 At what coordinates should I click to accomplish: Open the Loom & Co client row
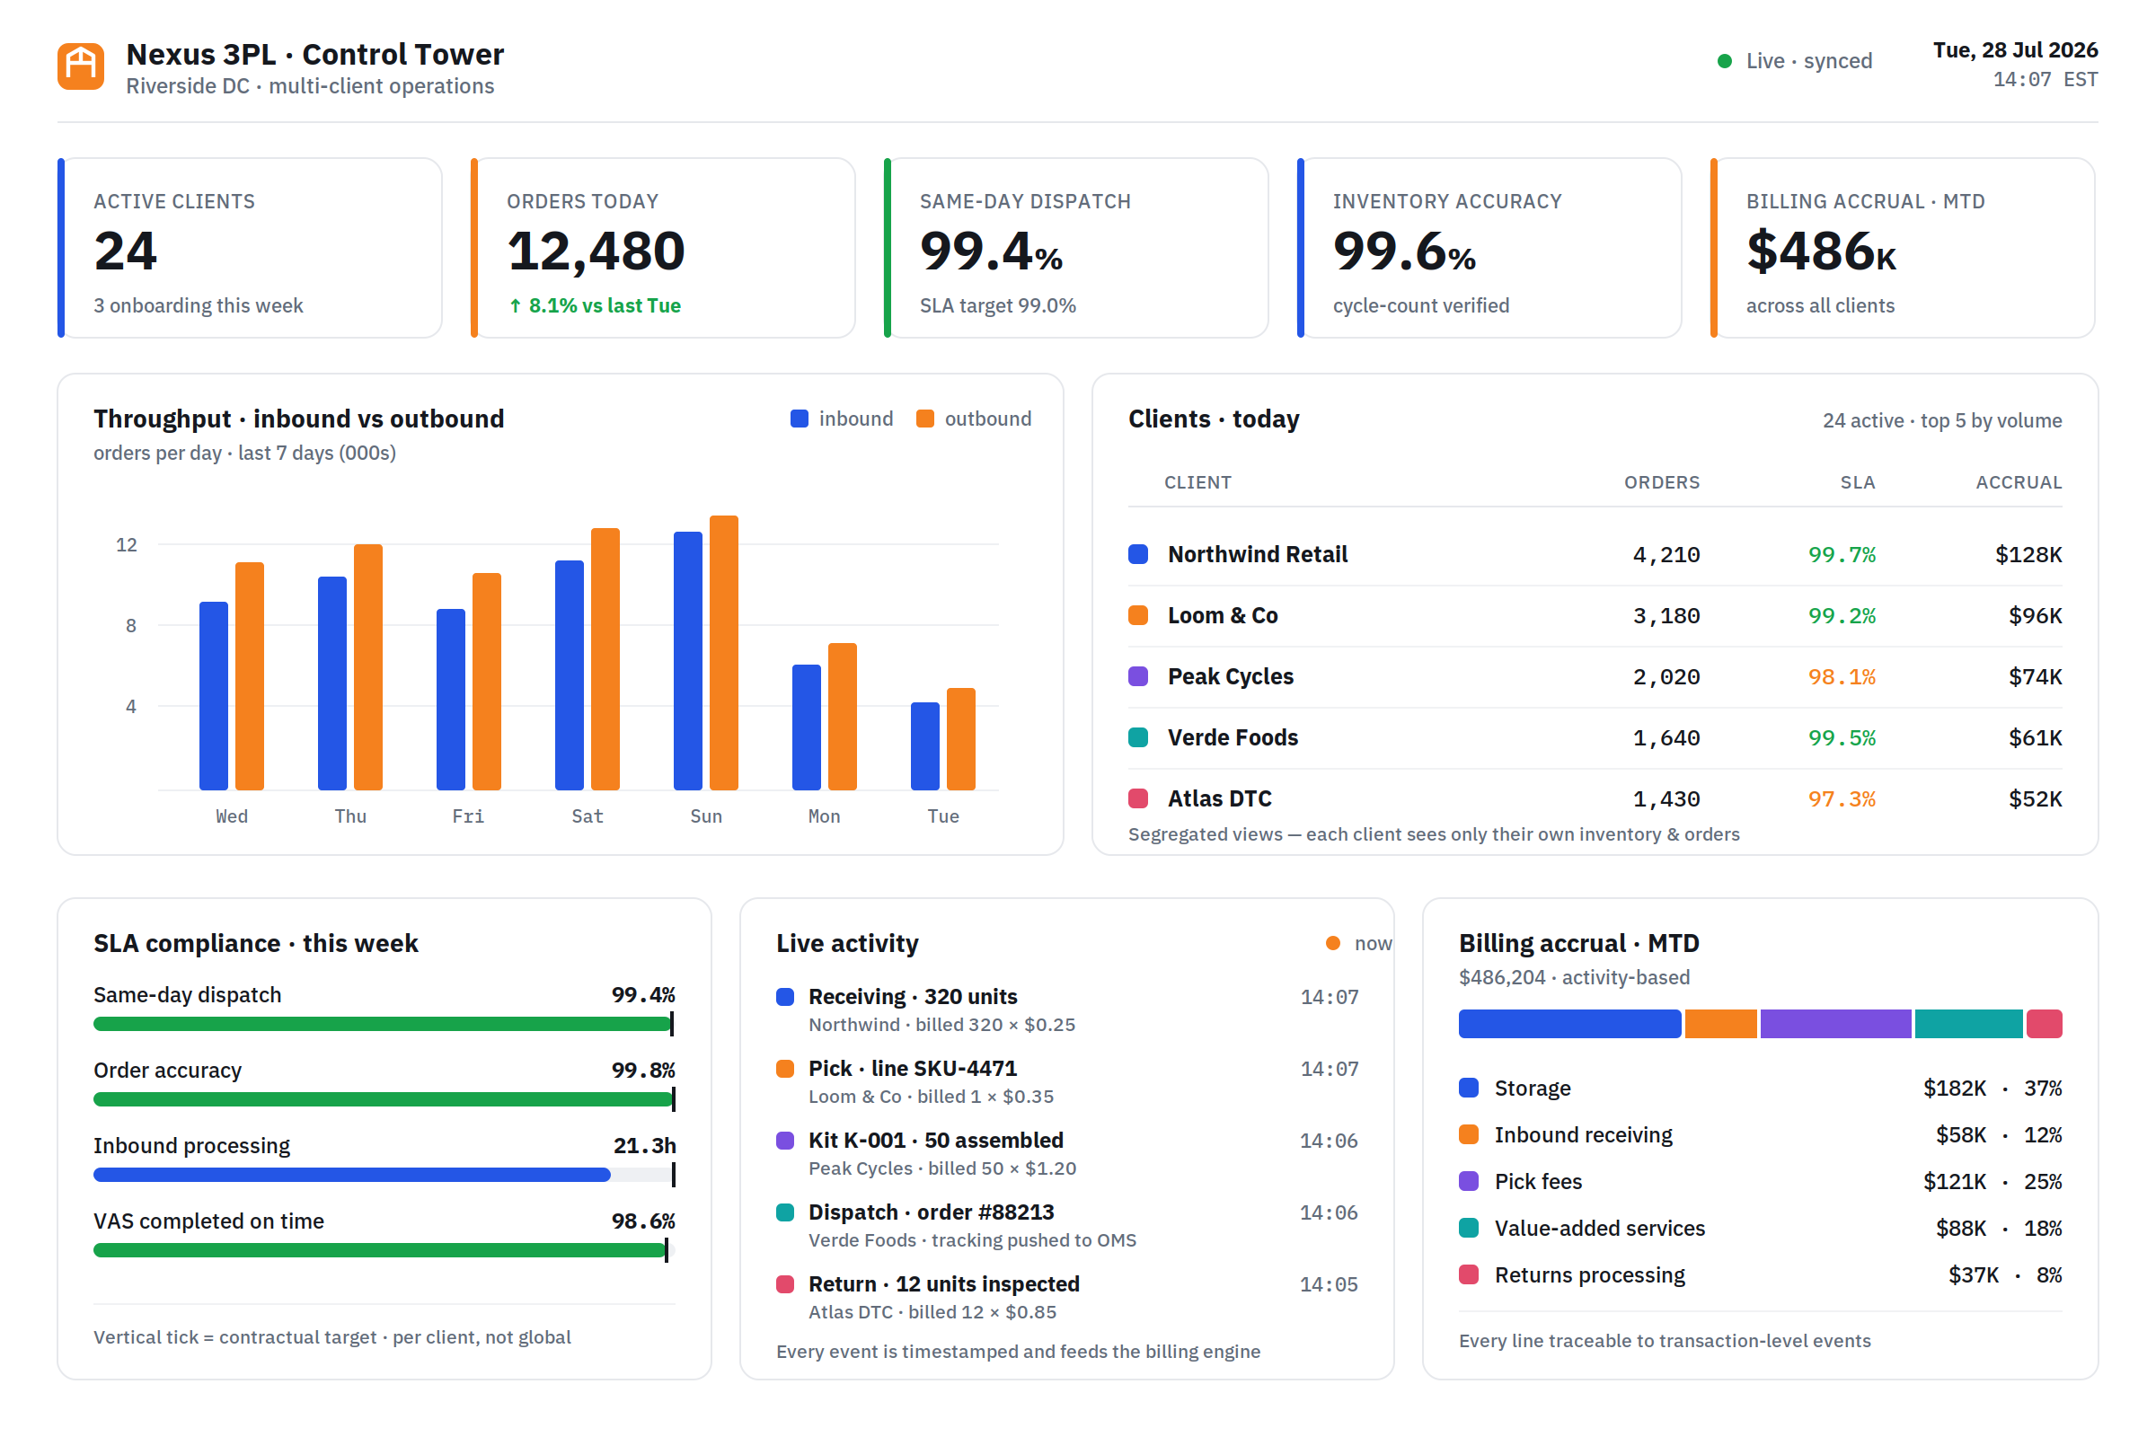click(1595, 616)
